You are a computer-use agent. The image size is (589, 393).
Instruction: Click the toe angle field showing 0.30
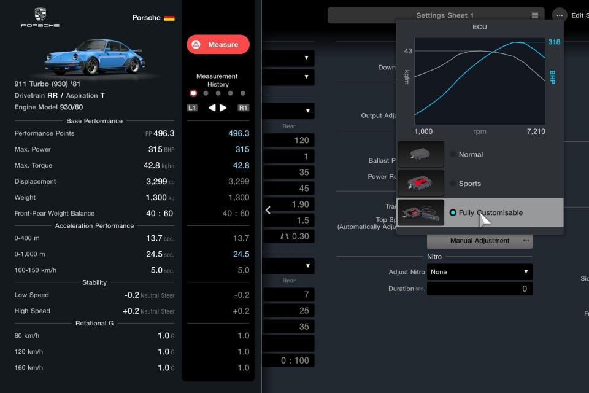288,236
